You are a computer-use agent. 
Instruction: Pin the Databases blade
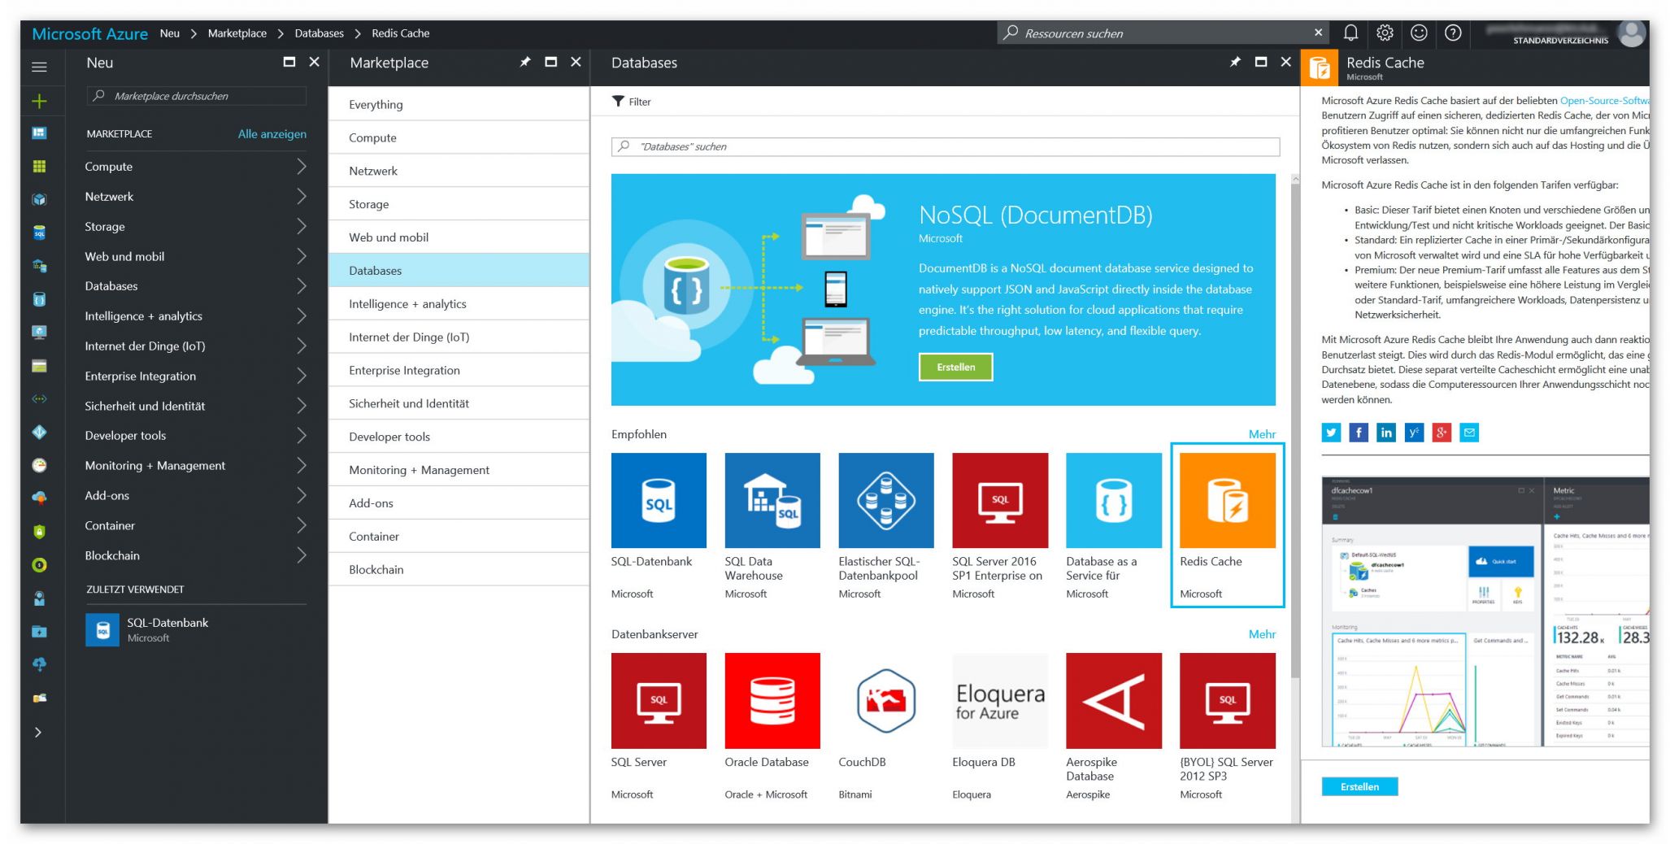(1235, 62)
